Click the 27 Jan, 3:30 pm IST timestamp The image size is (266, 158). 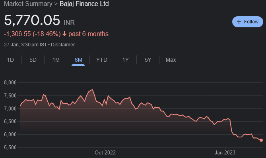(x=25, y=45)
